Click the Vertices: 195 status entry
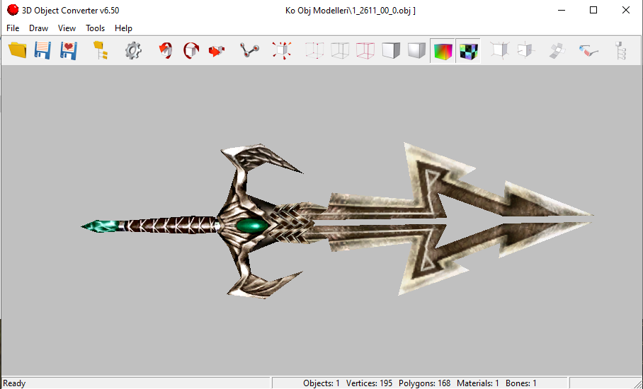Image resolution: width=643 pixels, height=389 pixels. pyautogui.click(x=369, y=383)
